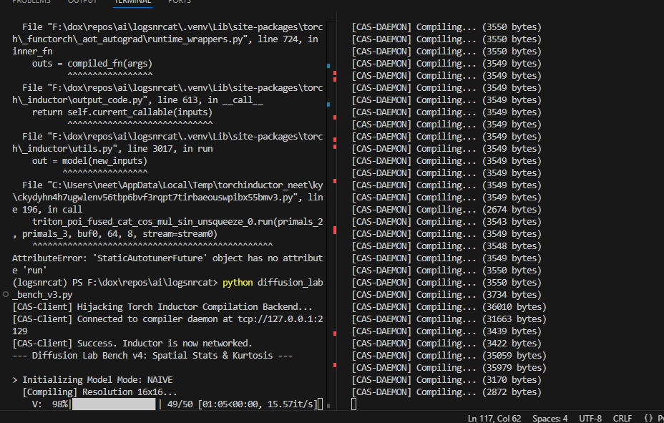Click '[Compiling] Resolution 16x16...' line

point(99,392)
